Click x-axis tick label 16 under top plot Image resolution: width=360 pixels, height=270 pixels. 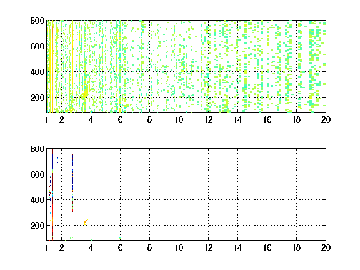267,119
